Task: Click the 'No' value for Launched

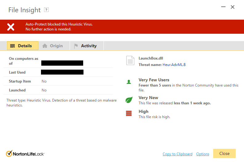Action: 44,90
